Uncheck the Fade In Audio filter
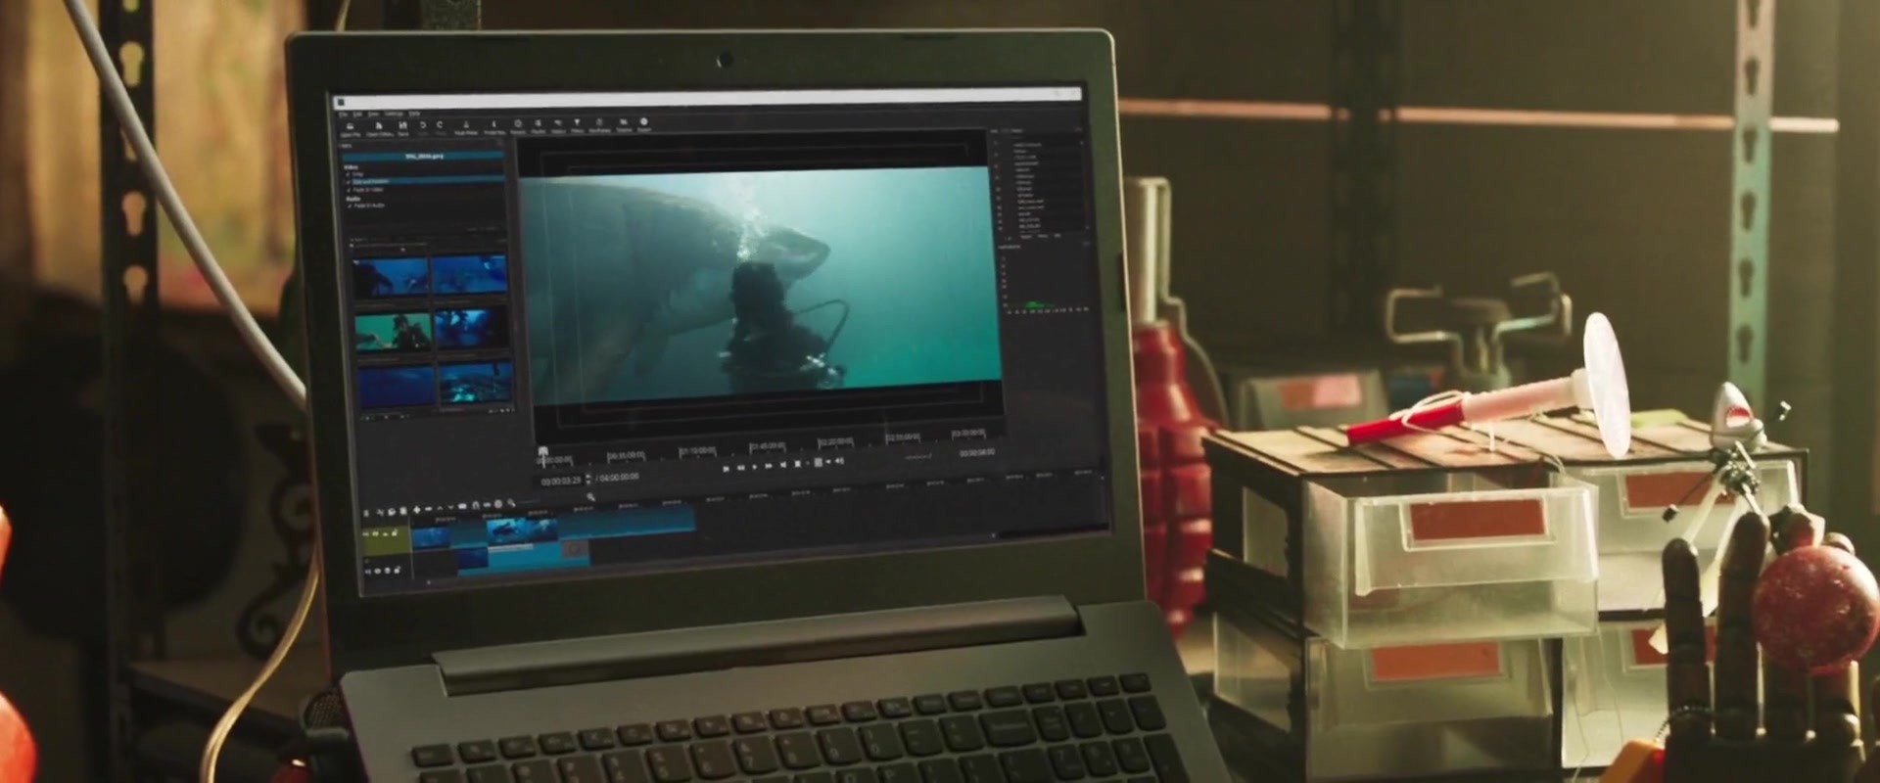 350,206
